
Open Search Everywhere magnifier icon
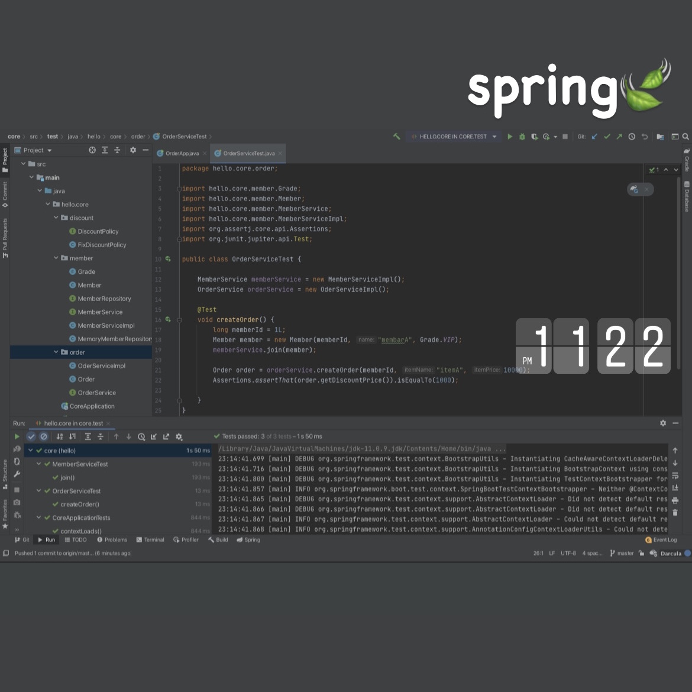click(685, 137)
